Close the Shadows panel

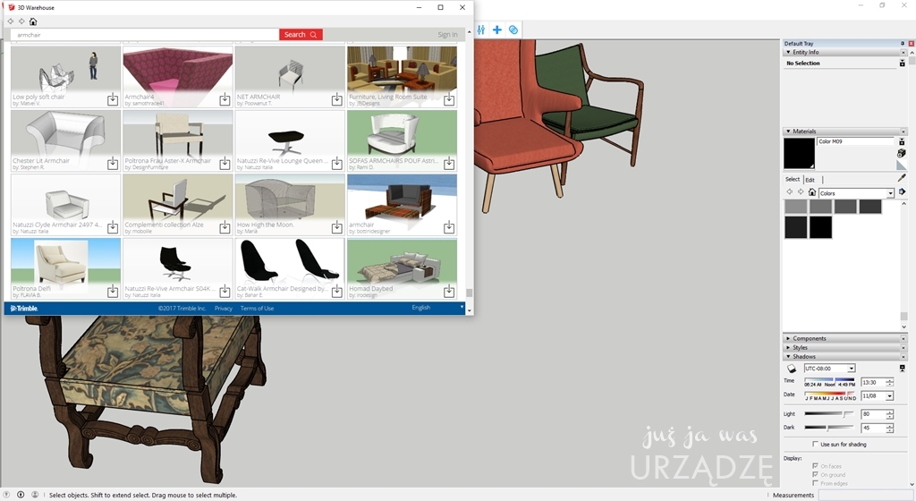point(903,357)
